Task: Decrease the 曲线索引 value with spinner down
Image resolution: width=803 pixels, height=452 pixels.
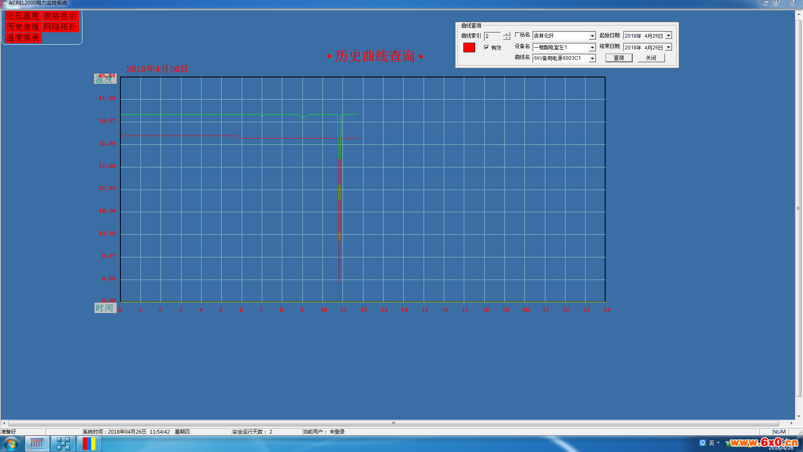Action: [506, 38]
